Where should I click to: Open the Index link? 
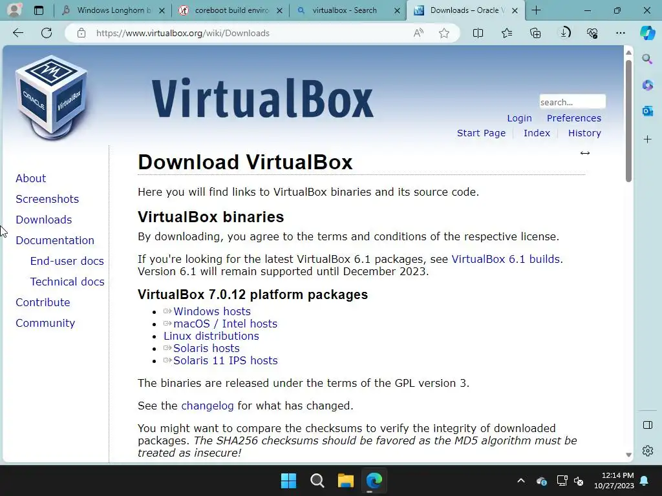537,133
